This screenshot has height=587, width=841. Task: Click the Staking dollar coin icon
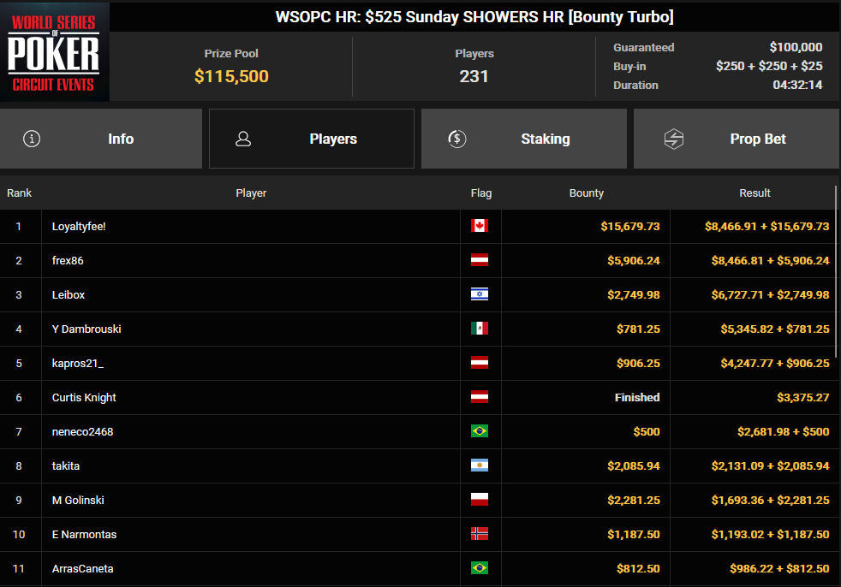[x=457, y=139]
